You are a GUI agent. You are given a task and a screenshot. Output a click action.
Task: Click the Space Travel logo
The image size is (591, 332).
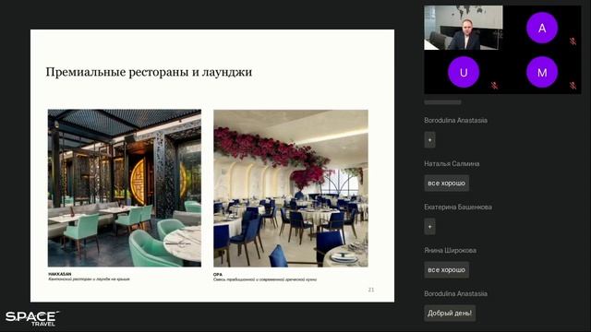point(31,318)
